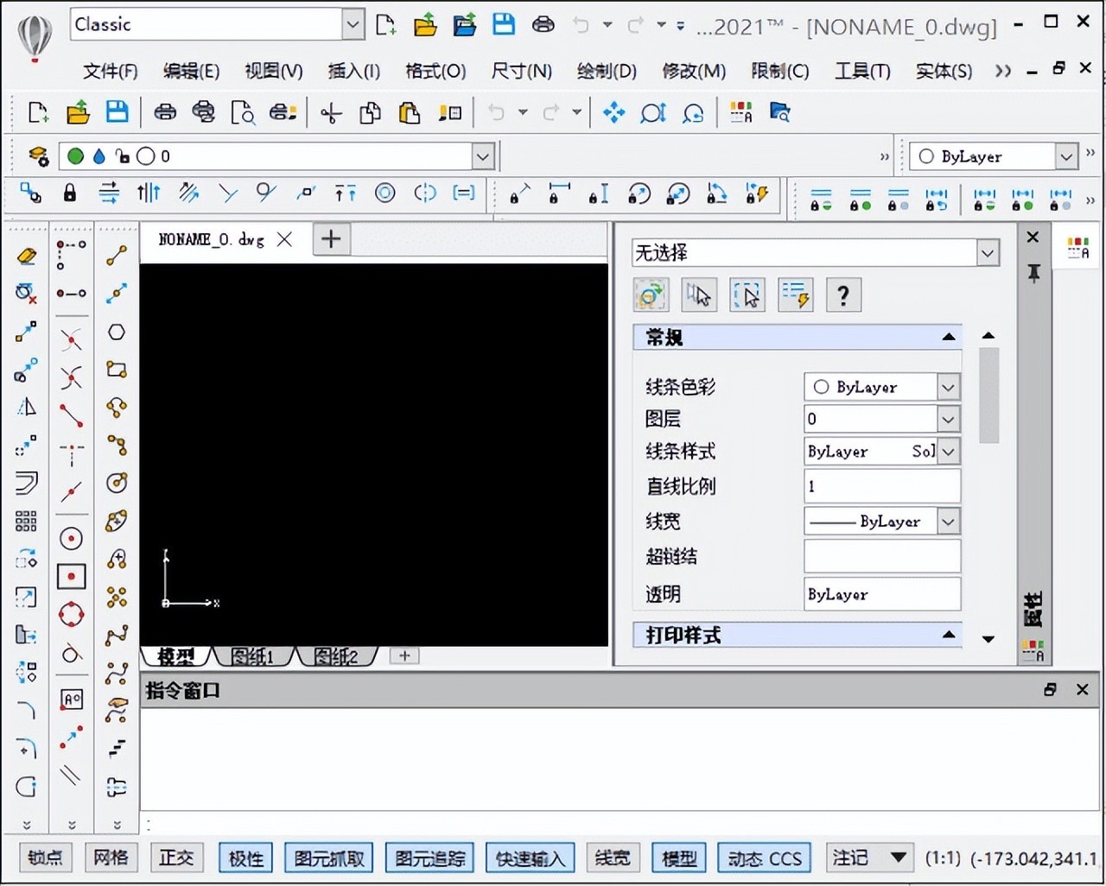Open the Layer manager icon beside the layer list
Viewport: 1106px width, 886px height.
pyautogui.click(x=38, y=156)
